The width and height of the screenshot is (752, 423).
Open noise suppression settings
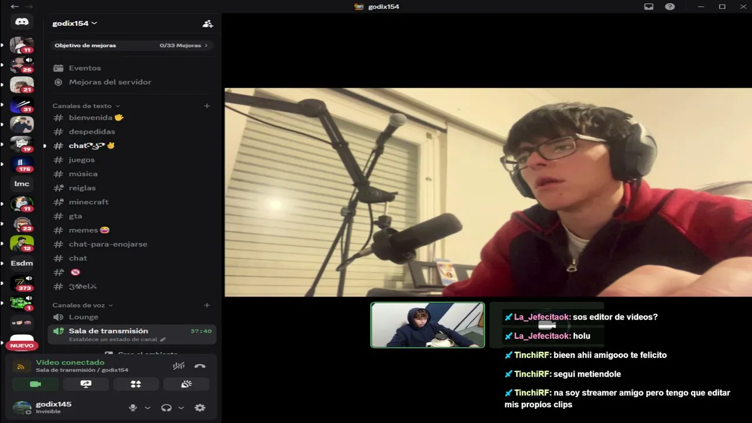coord(179,366)
